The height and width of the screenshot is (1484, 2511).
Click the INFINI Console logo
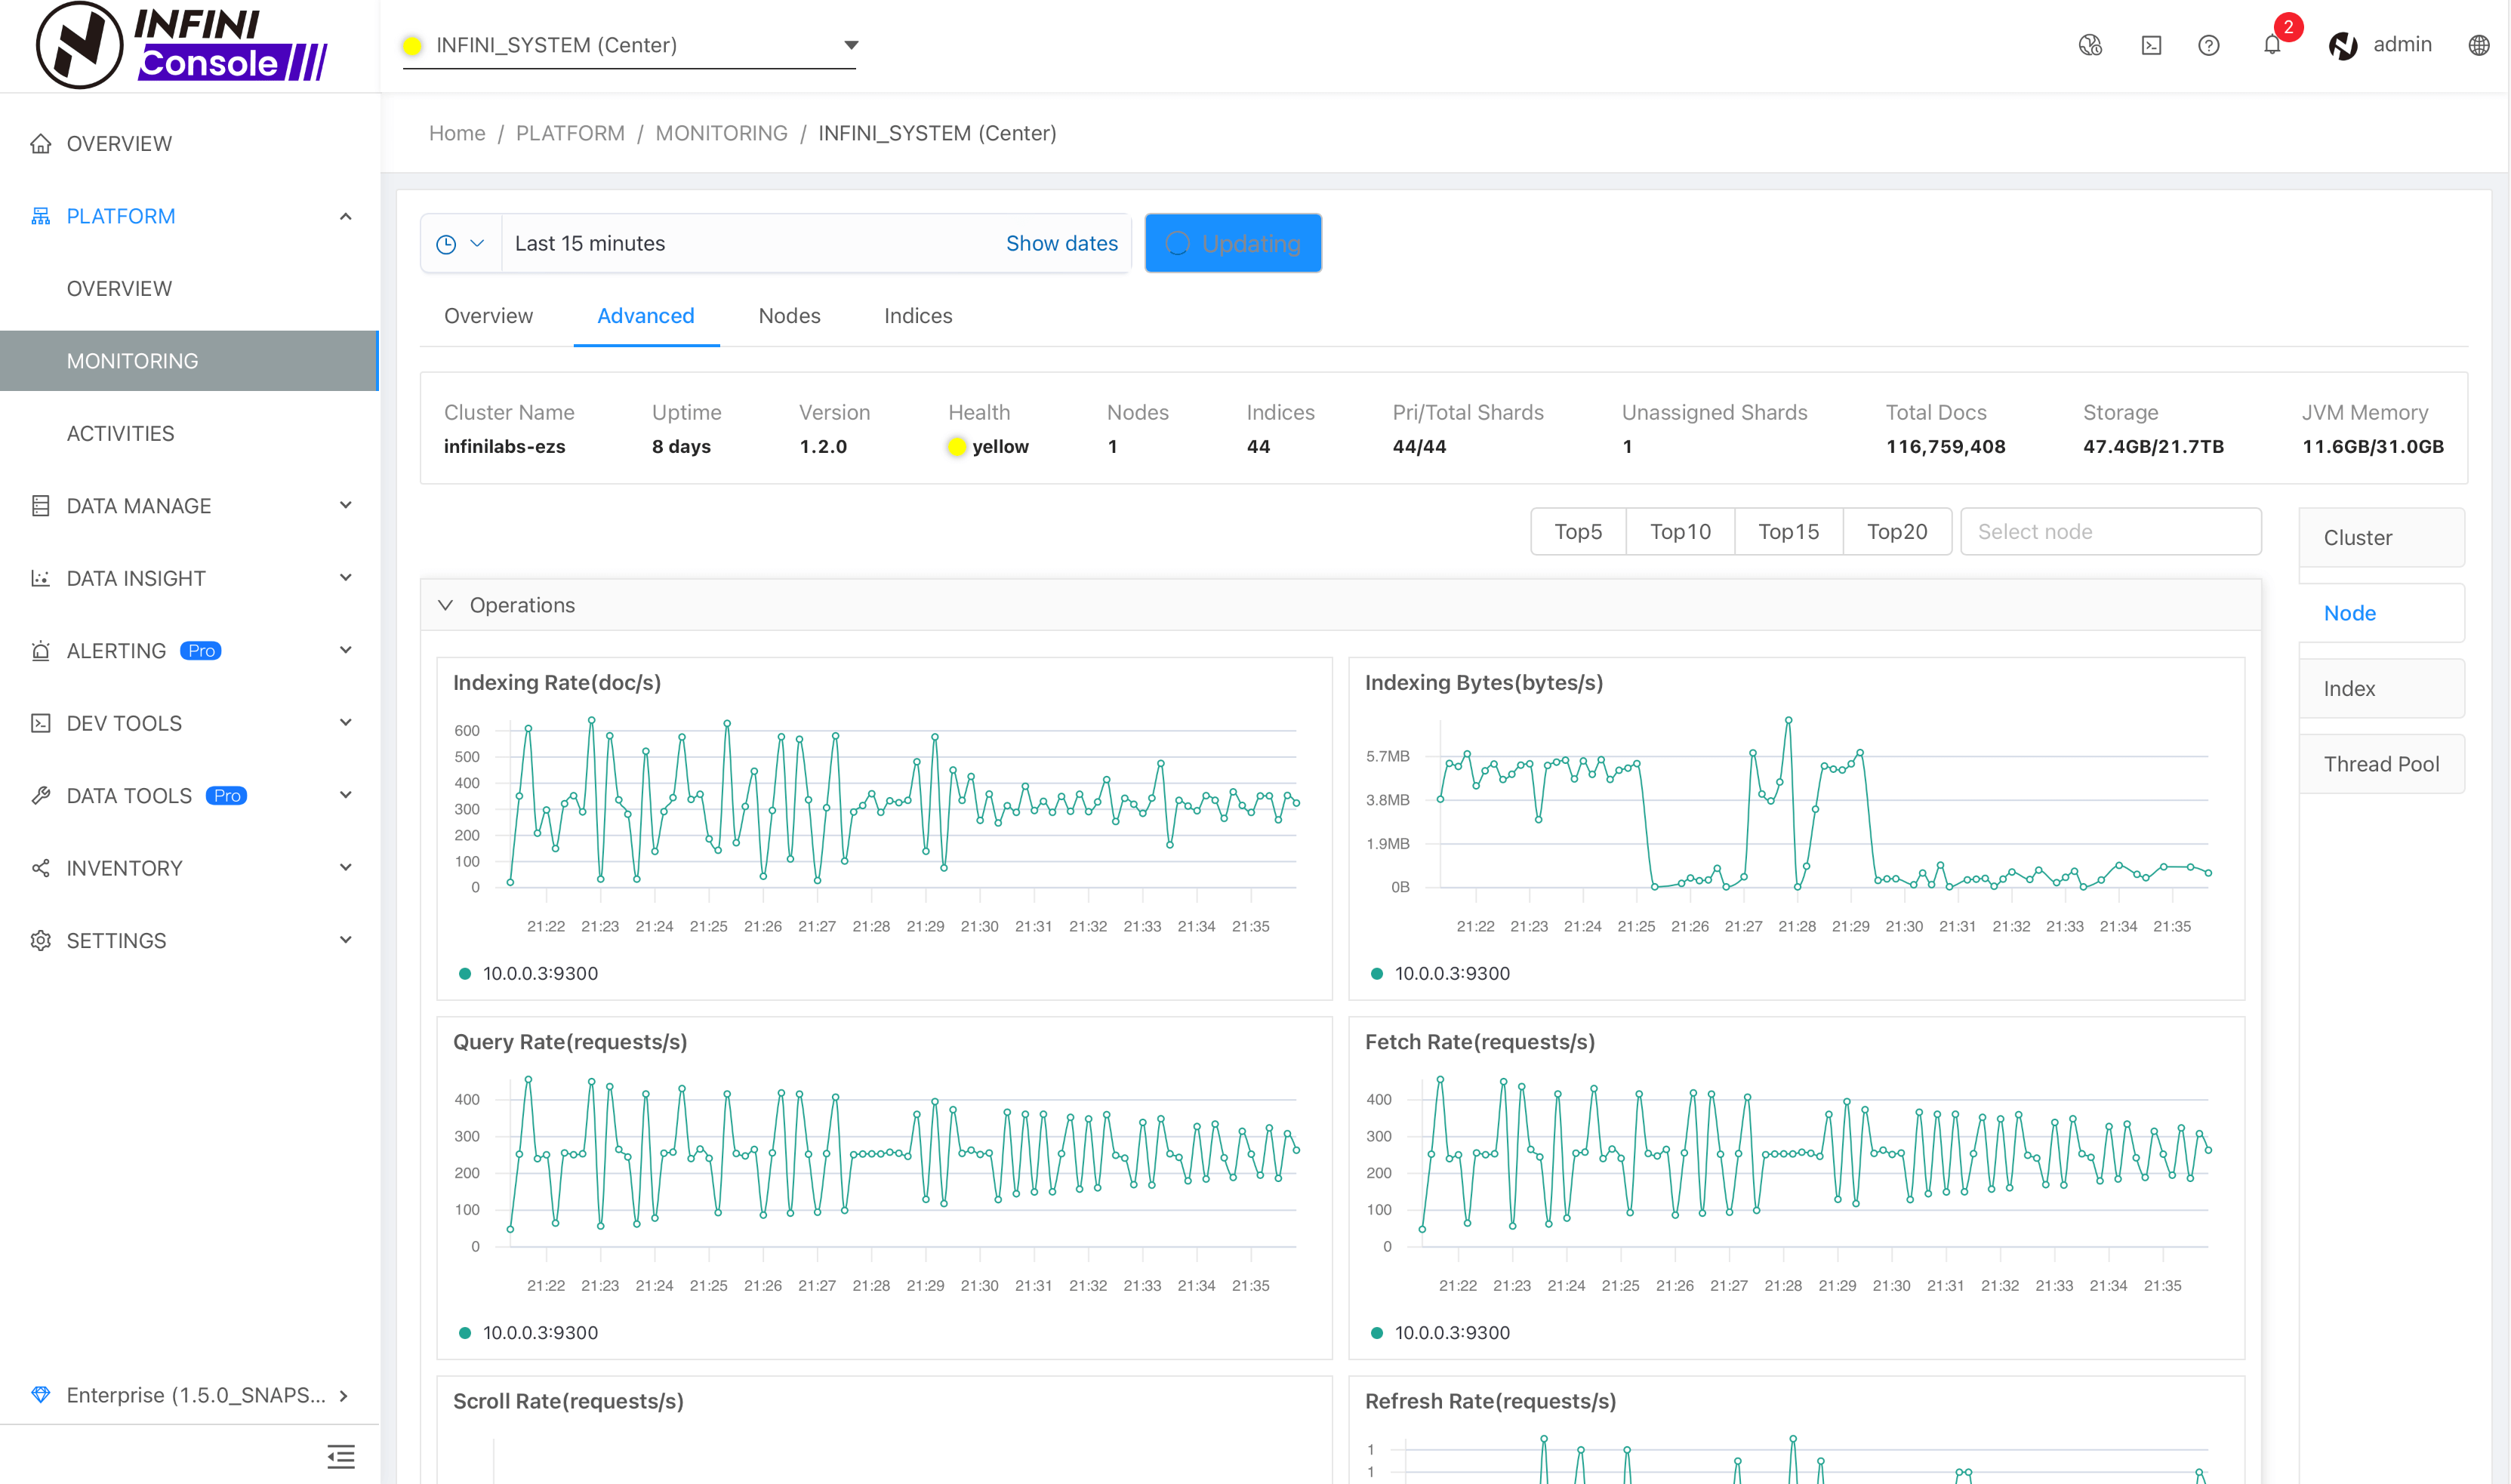point(182,46)
